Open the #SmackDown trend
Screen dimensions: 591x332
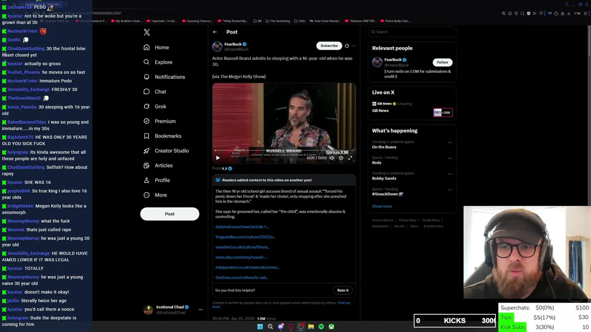pyautogui.click(x=387, y=194)
